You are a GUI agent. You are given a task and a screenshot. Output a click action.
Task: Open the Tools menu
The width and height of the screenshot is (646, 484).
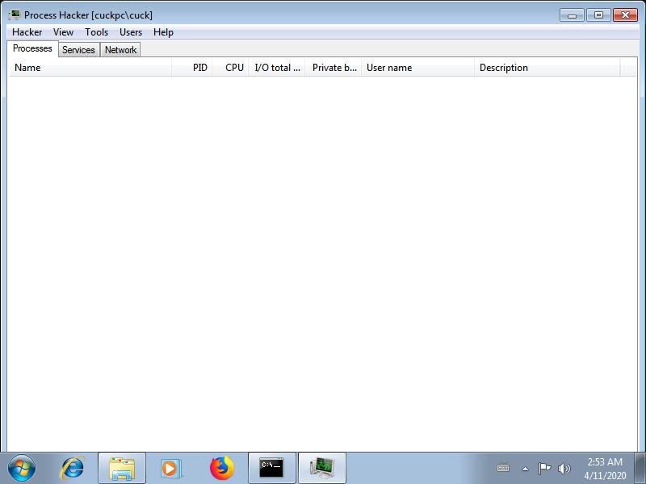pyautogui.click(x=96, y=32)
